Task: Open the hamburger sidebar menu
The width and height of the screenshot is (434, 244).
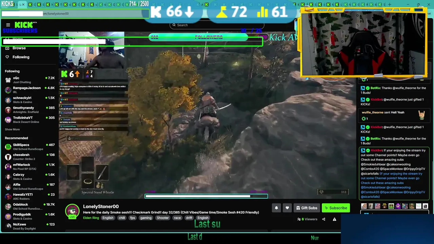Action: click(8, 25)
